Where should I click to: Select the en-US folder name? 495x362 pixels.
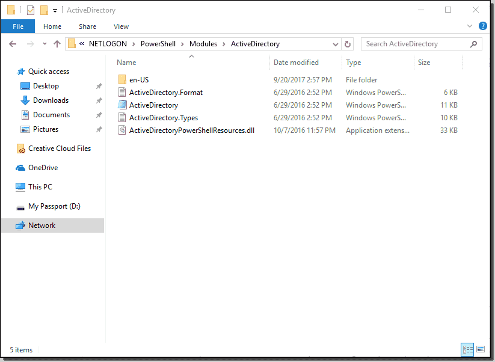tap(139, 80)
